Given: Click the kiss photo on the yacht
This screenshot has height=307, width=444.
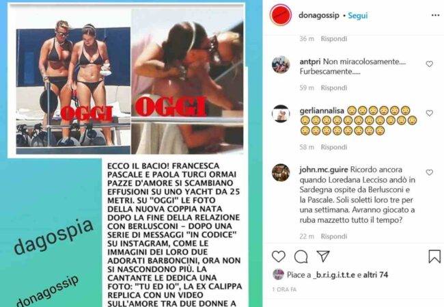Looking at the screenshot, I should 187,81.
